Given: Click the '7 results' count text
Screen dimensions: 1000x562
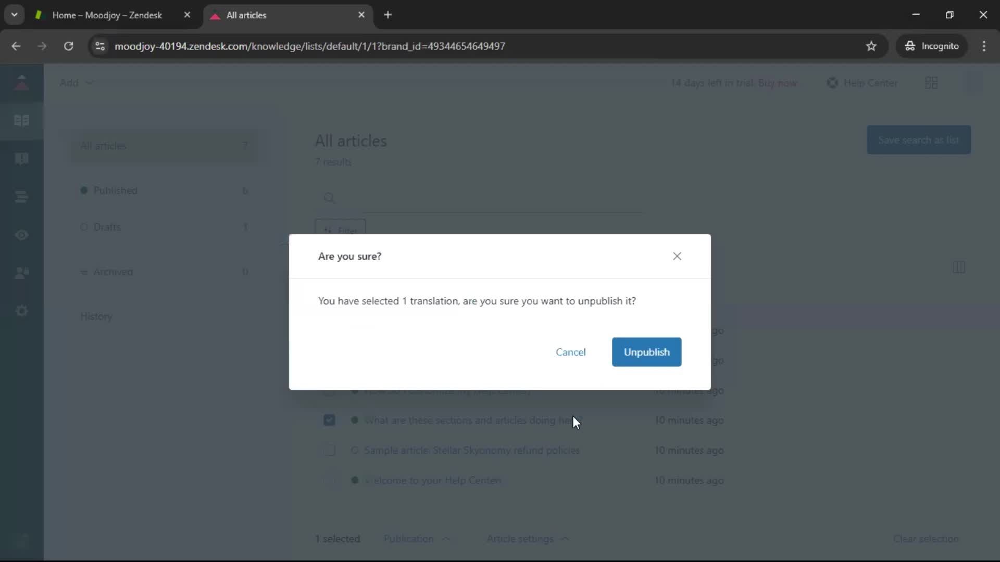Looking at the screenshot, I should click(333, 162).
